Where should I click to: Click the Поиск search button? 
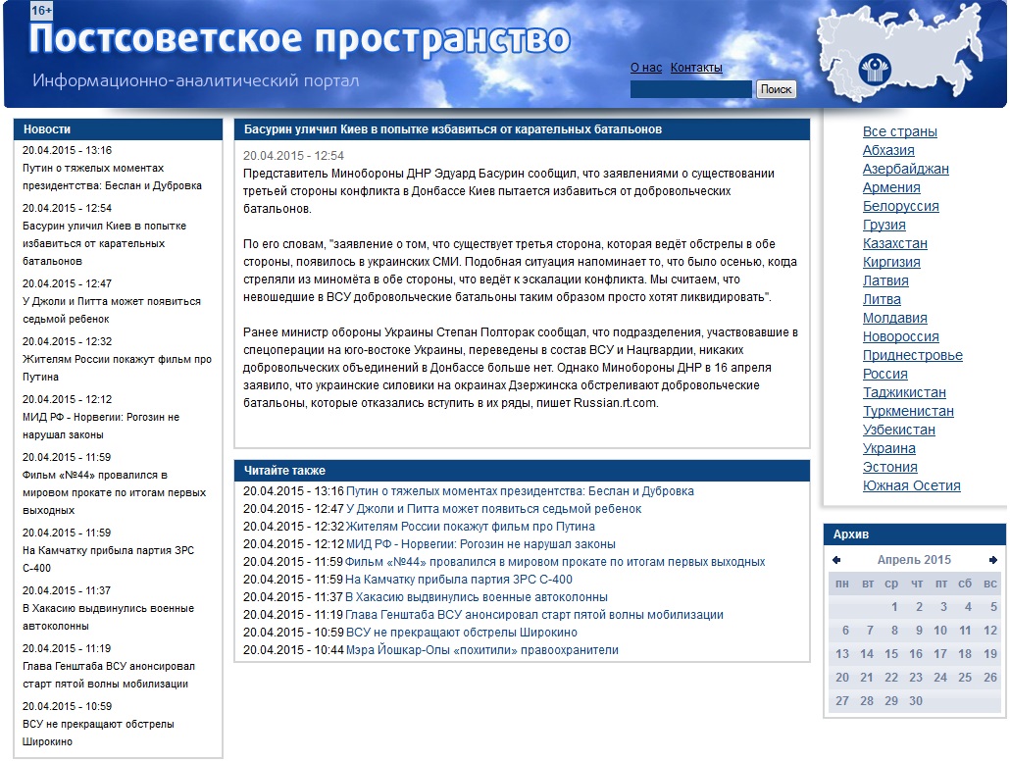(776, 89)
